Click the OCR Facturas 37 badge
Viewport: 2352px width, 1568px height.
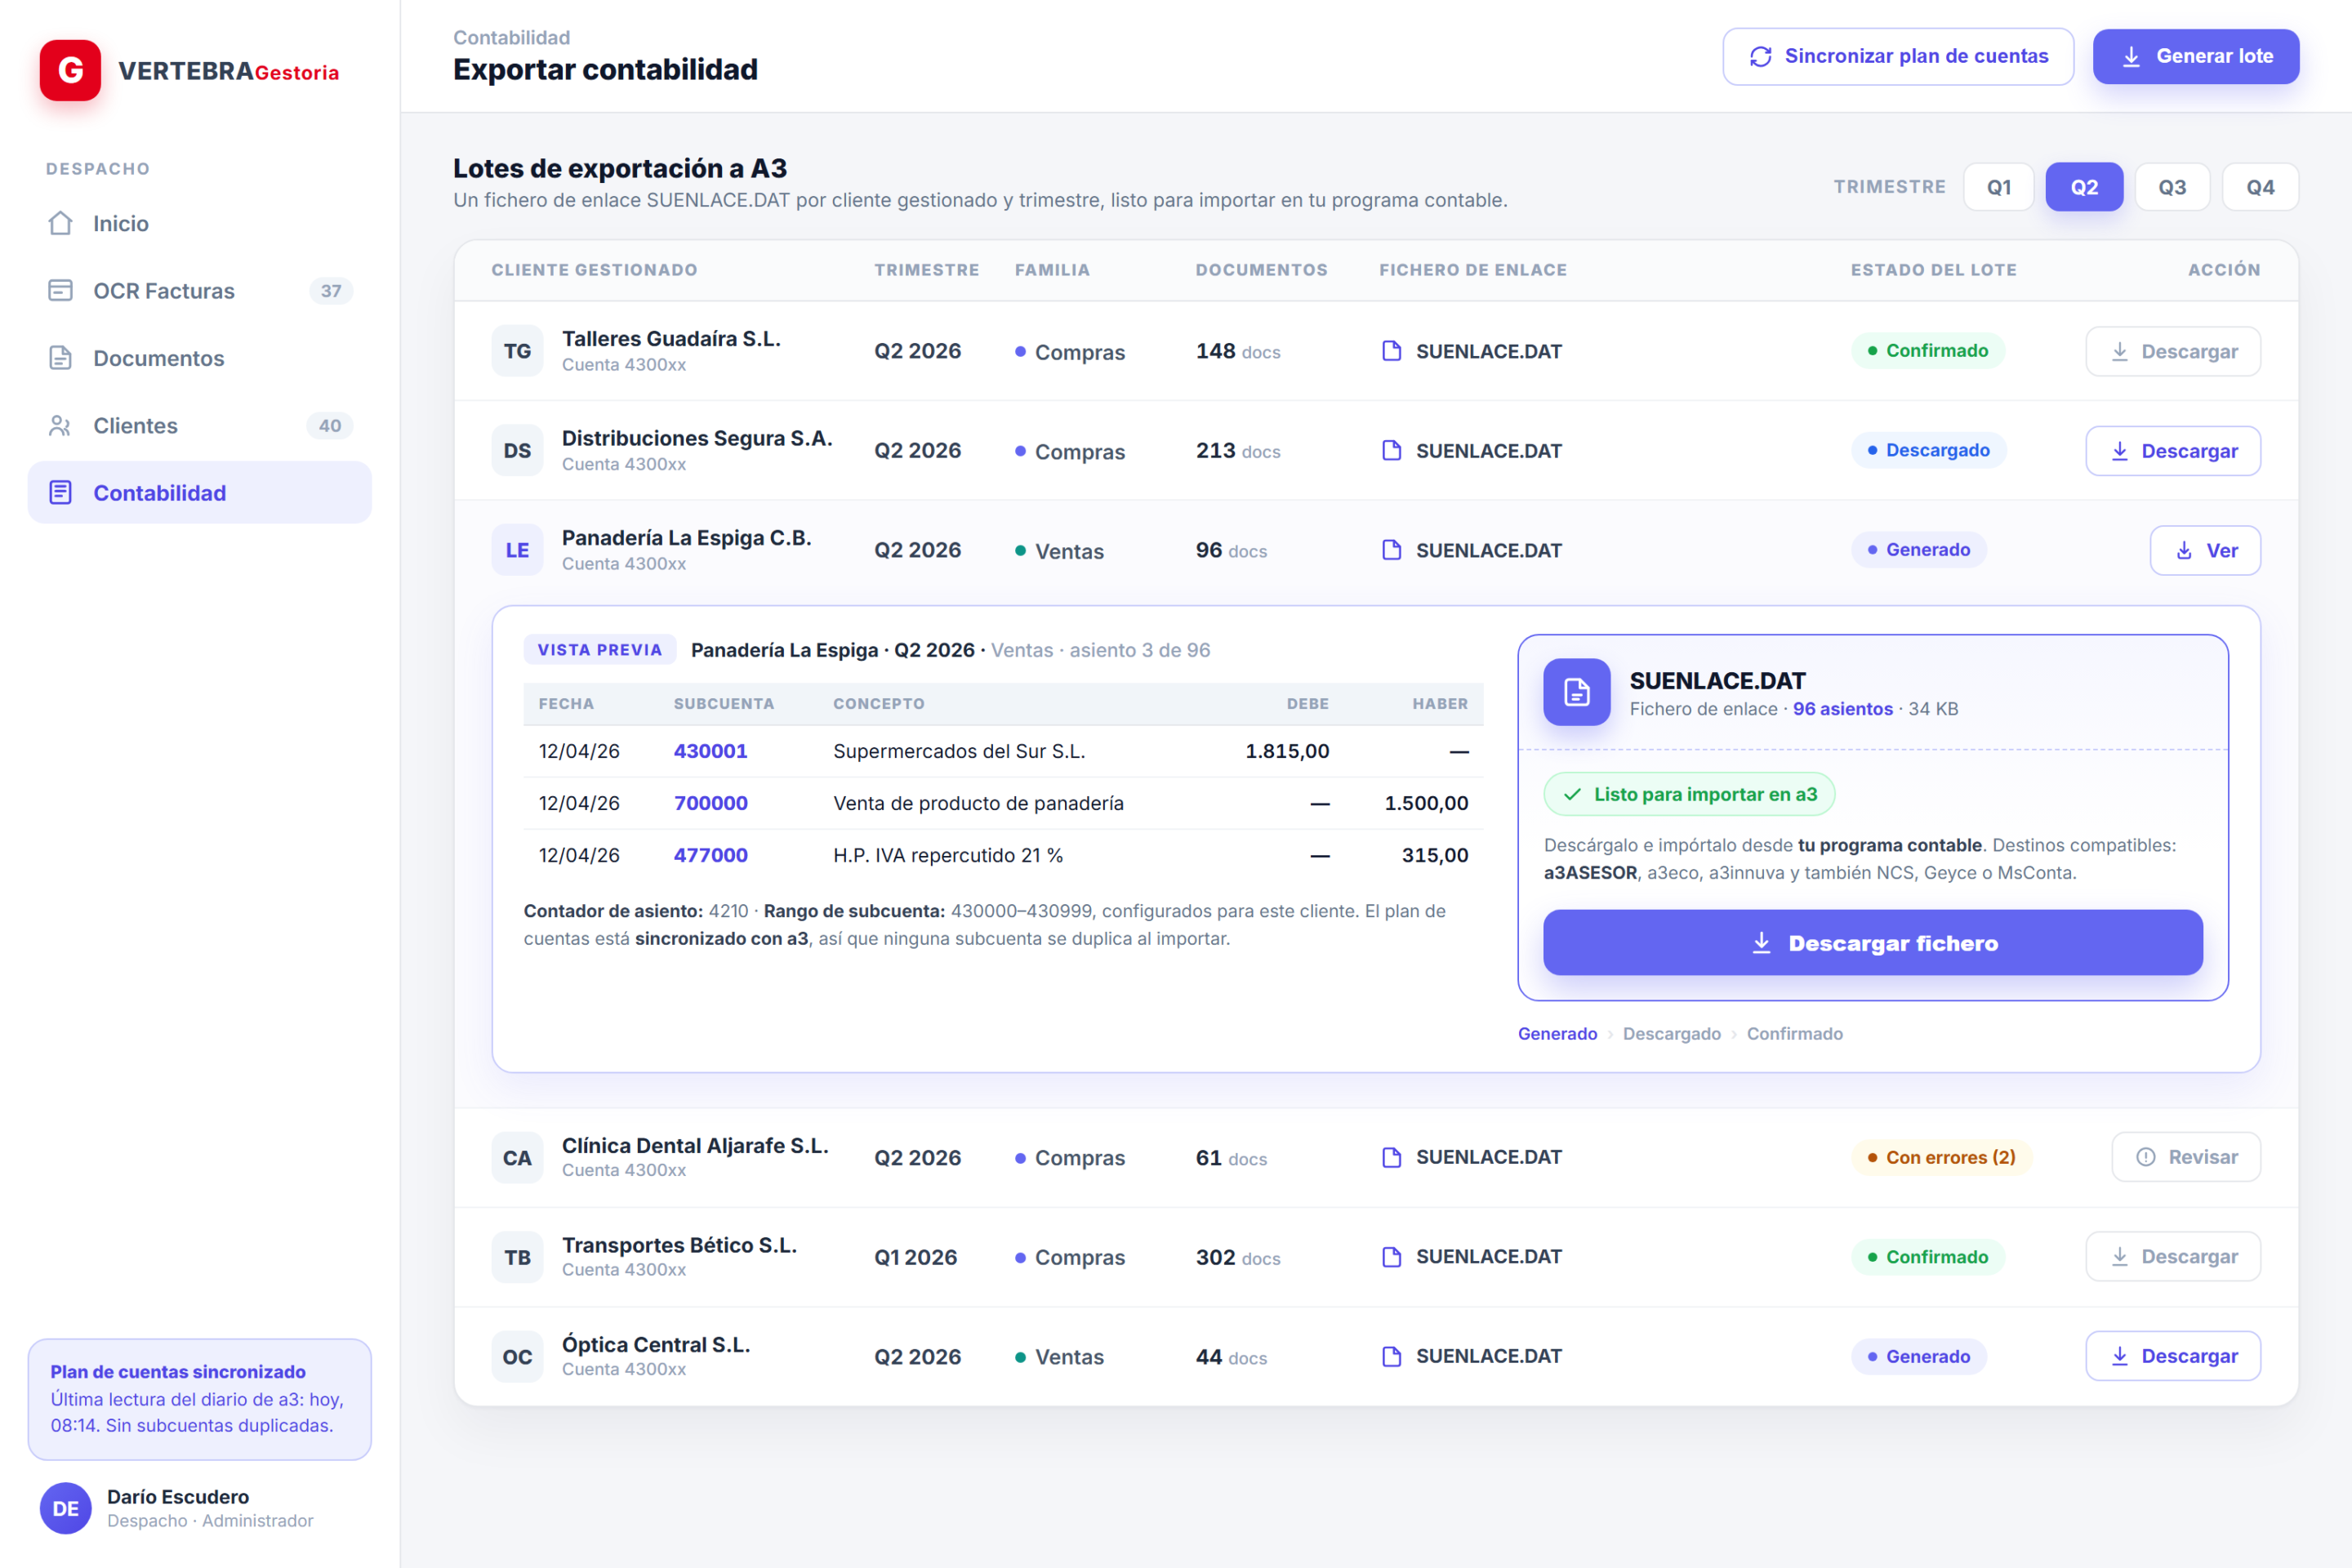[331, 291]
